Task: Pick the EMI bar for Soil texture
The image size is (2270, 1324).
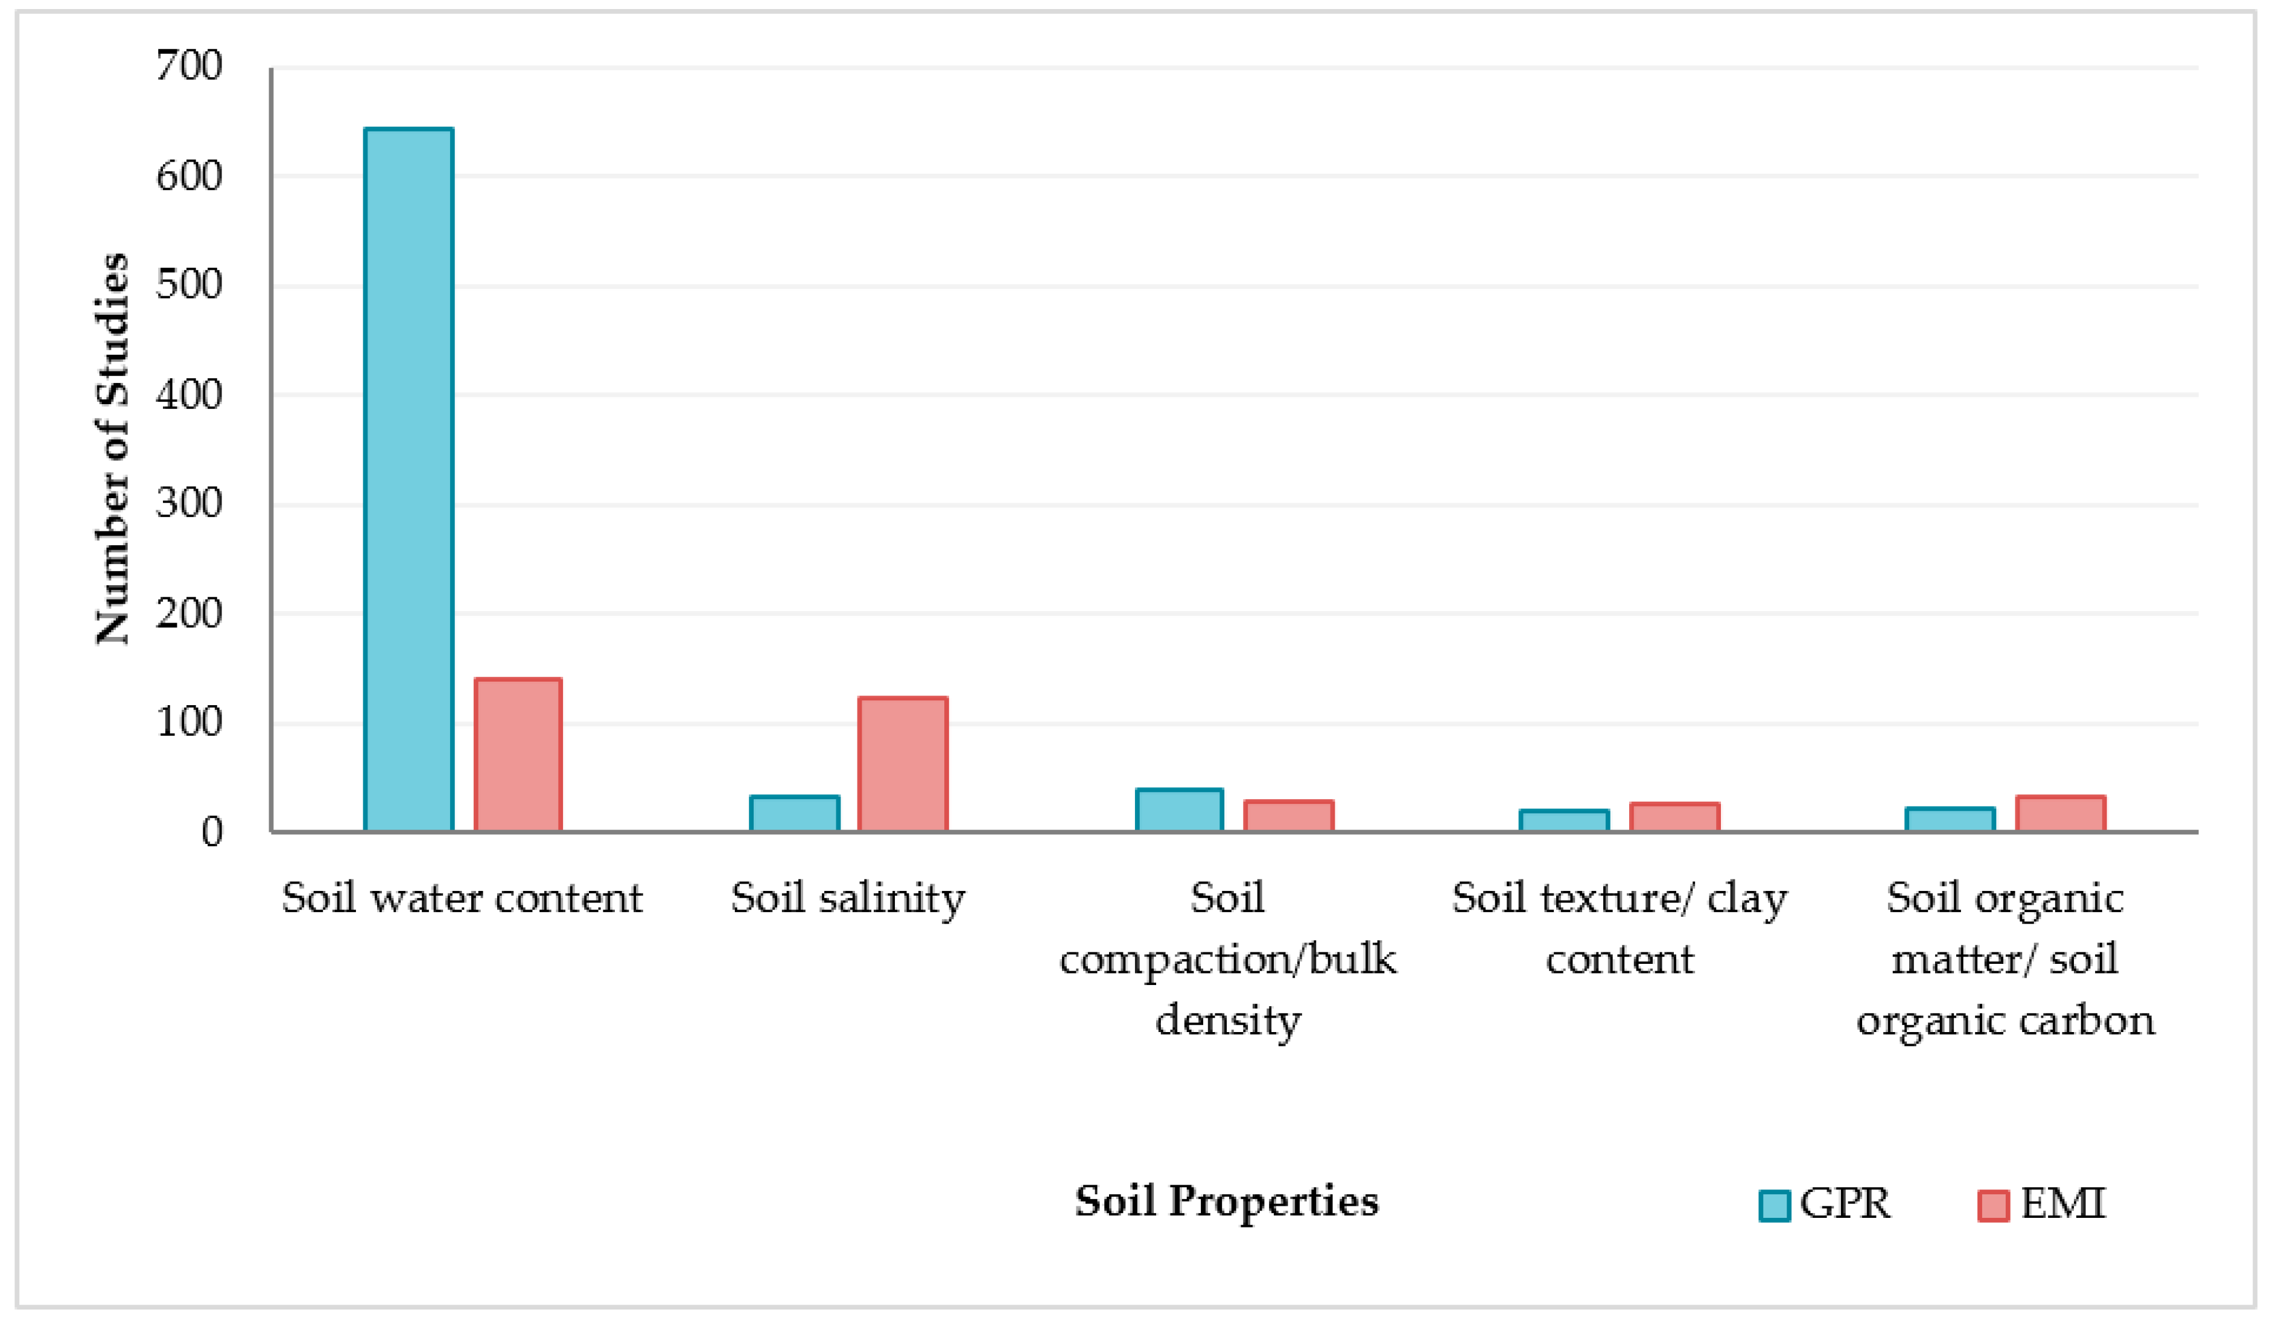Action: pyautogui.click(x=1674, y=817)
